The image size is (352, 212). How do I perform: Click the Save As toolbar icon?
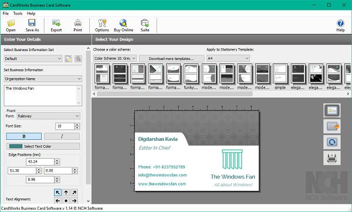coord(32,23)
